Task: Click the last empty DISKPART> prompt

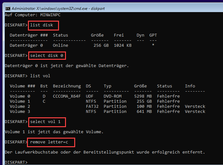Action: pos(16,162)
